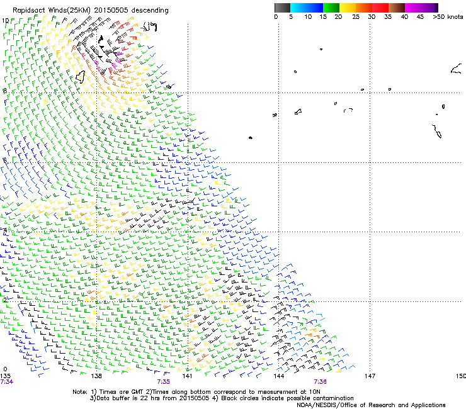Click the green 15-20 knots legend swatch
Viewport: 466px width, 409px height.
[331, 8]
